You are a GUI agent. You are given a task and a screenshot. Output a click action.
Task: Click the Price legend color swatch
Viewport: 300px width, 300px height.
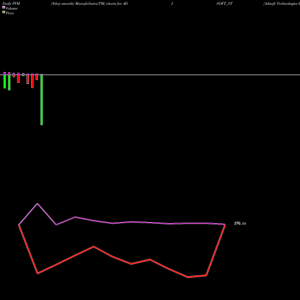pyautogui.click(x=4, y=13)
